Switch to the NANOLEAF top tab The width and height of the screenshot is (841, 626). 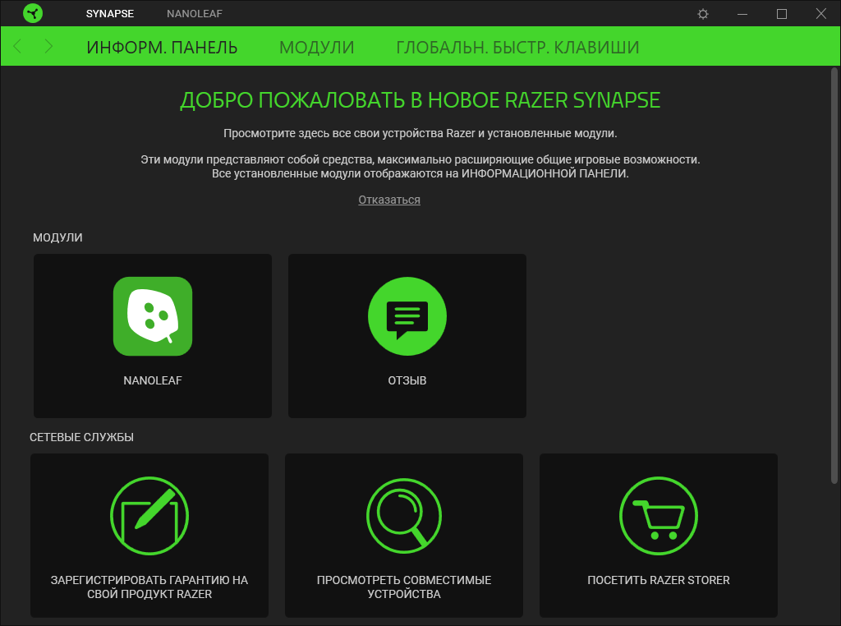[x=194, y=13]
